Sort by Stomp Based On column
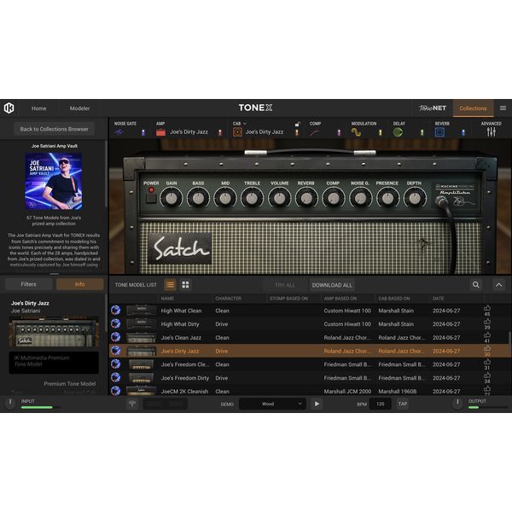 coord(288,299)
